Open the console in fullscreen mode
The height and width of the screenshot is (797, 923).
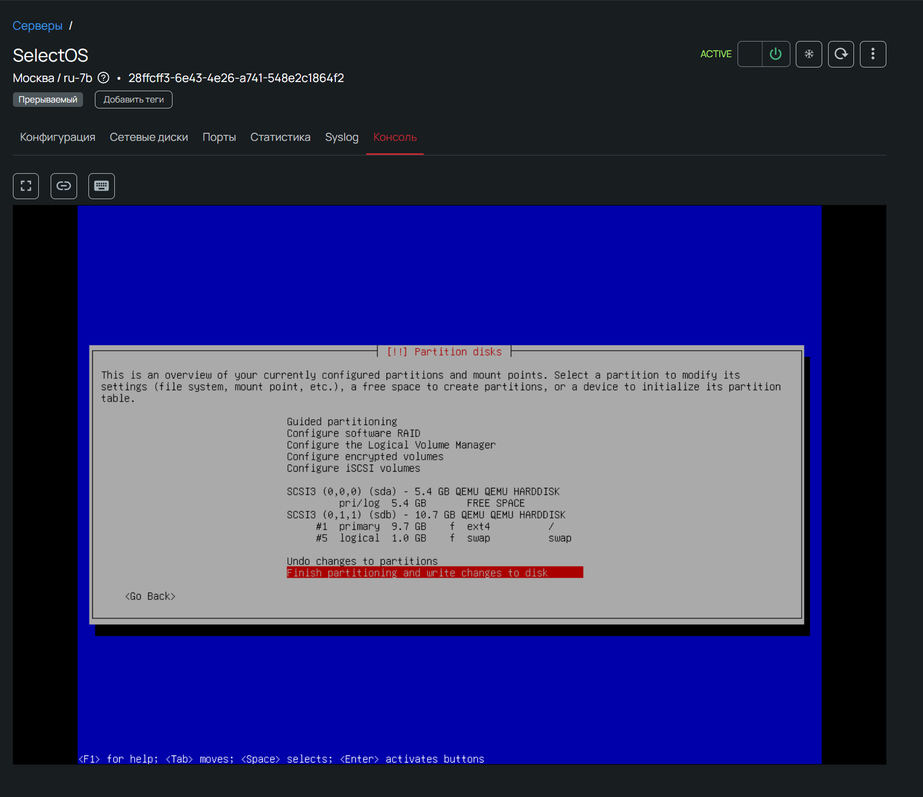pyautogui.click(x=26, y=186)
